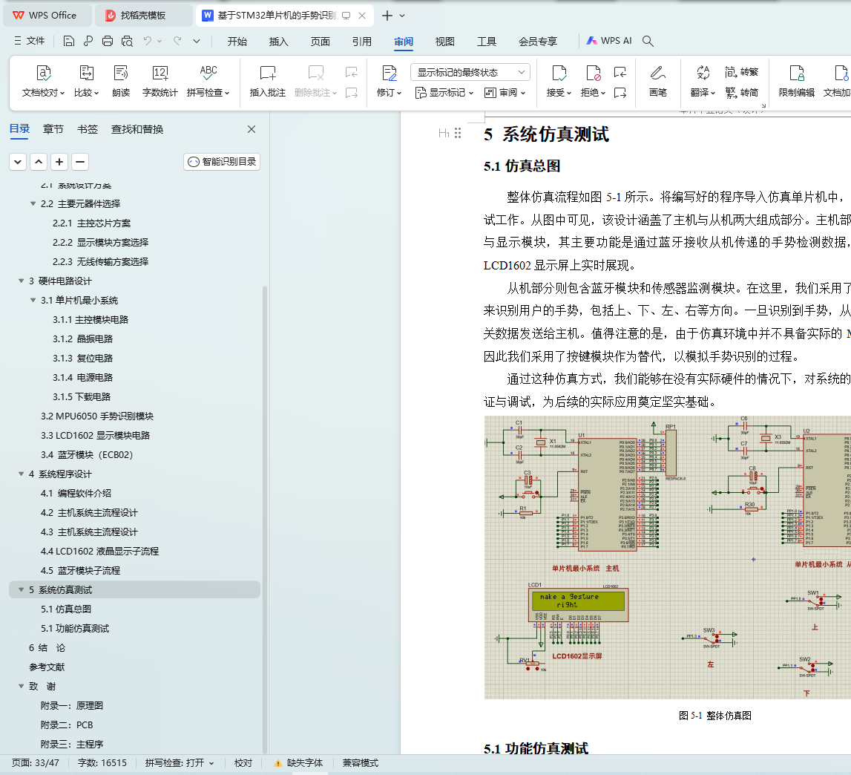The height and width of the screenshot is (775, 851).
Task: Click 插入批注 insert comment
Action: (268, 81)
